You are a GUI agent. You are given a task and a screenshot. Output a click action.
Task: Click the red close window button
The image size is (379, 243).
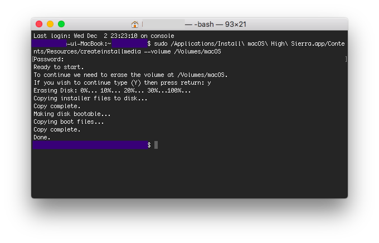pos(39,24)
